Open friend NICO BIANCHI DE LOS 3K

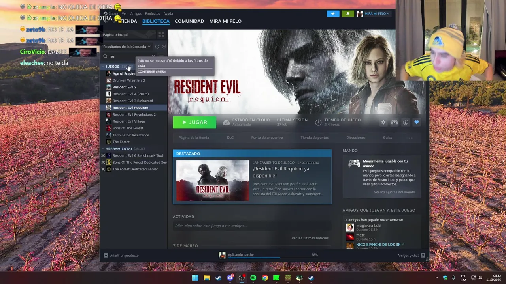378,245
